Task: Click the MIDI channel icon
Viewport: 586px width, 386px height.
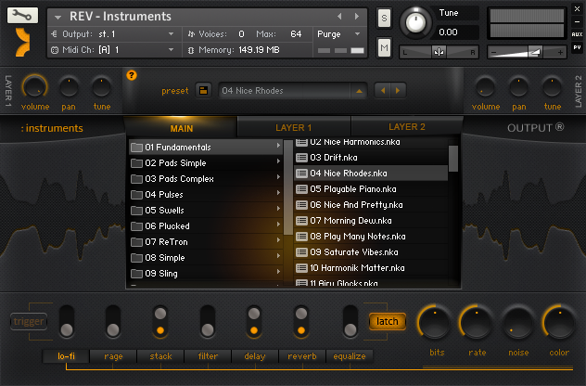Action: click(55, 50)
